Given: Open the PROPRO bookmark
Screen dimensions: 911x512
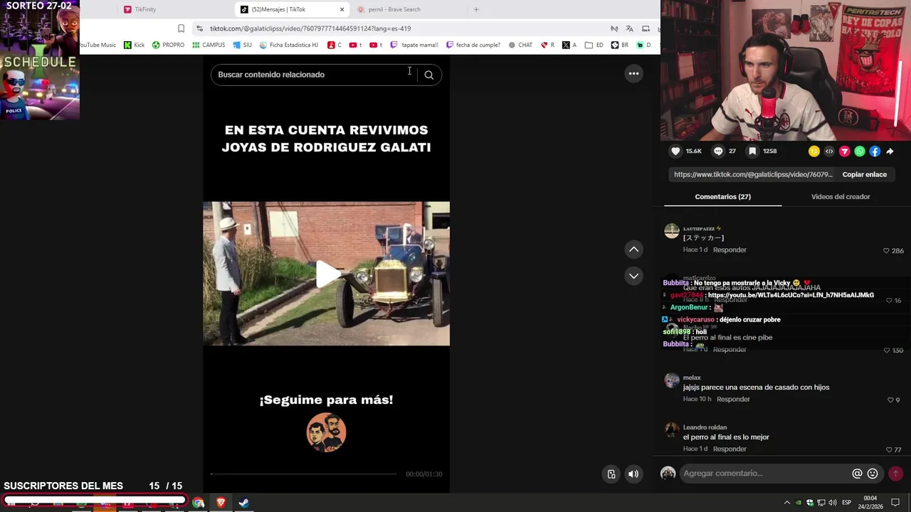Looking at the screenshot, I should click(x=168, y=45).
